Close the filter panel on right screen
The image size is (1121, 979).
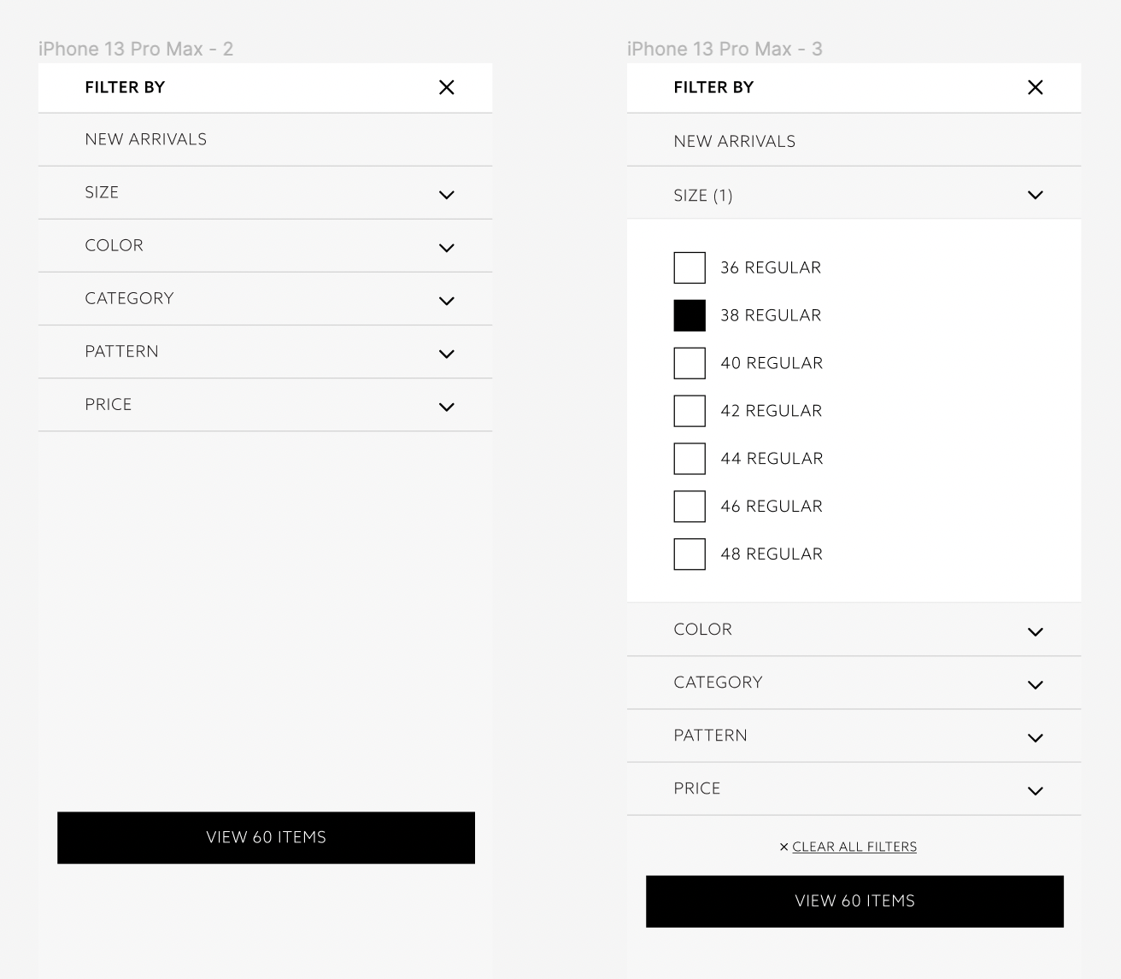(x=1035, y=87)
